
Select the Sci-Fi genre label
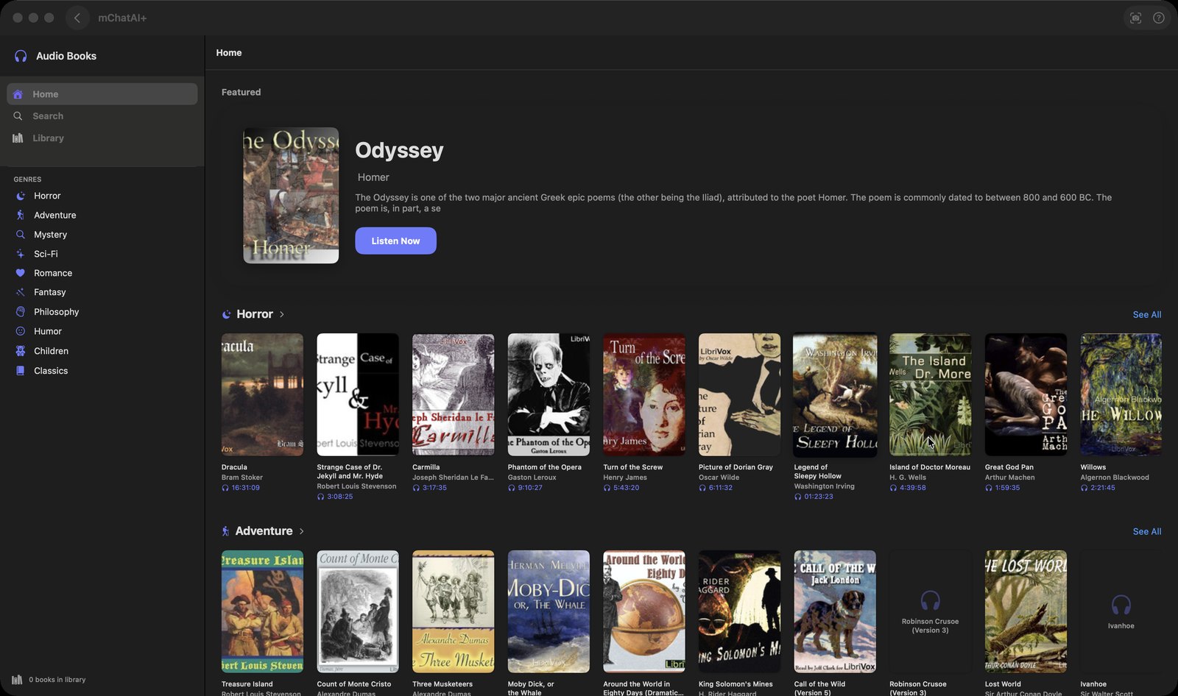[46, 254]
